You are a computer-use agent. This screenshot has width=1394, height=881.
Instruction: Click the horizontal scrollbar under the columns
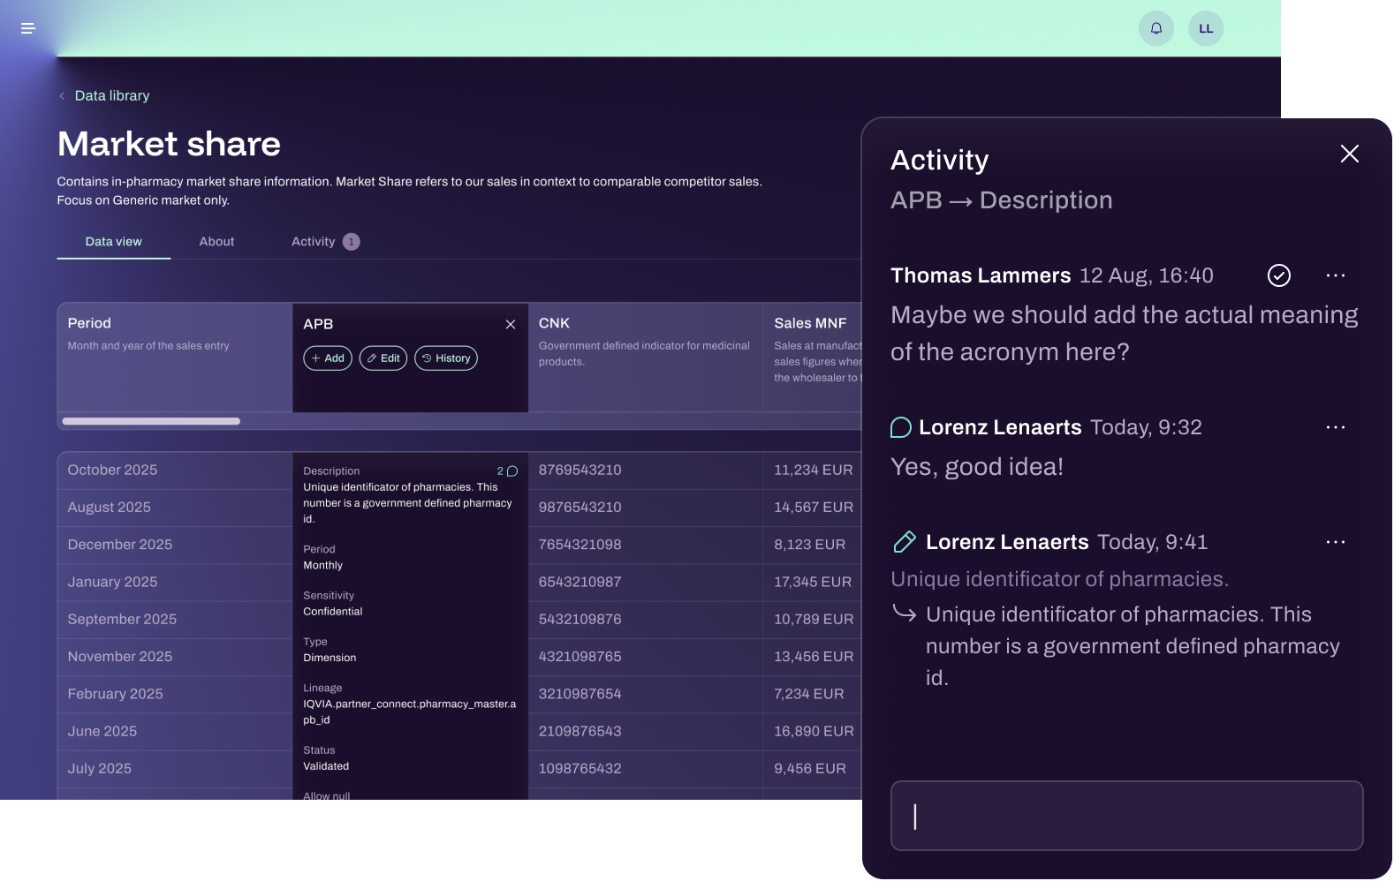[151, 421]
